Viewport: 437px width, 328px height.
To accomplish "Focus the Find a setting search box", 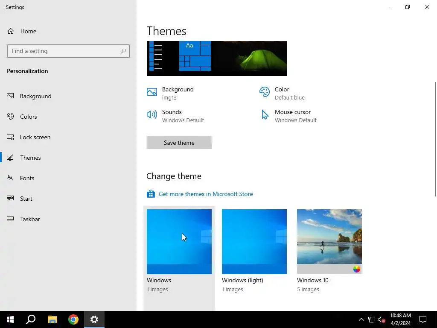I will 68,51.
